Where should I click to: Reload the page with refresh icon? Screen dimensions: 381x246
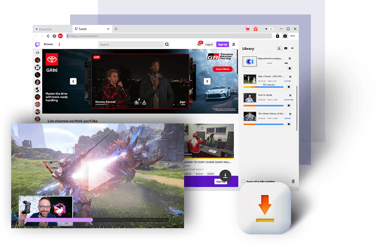point(48,36)
